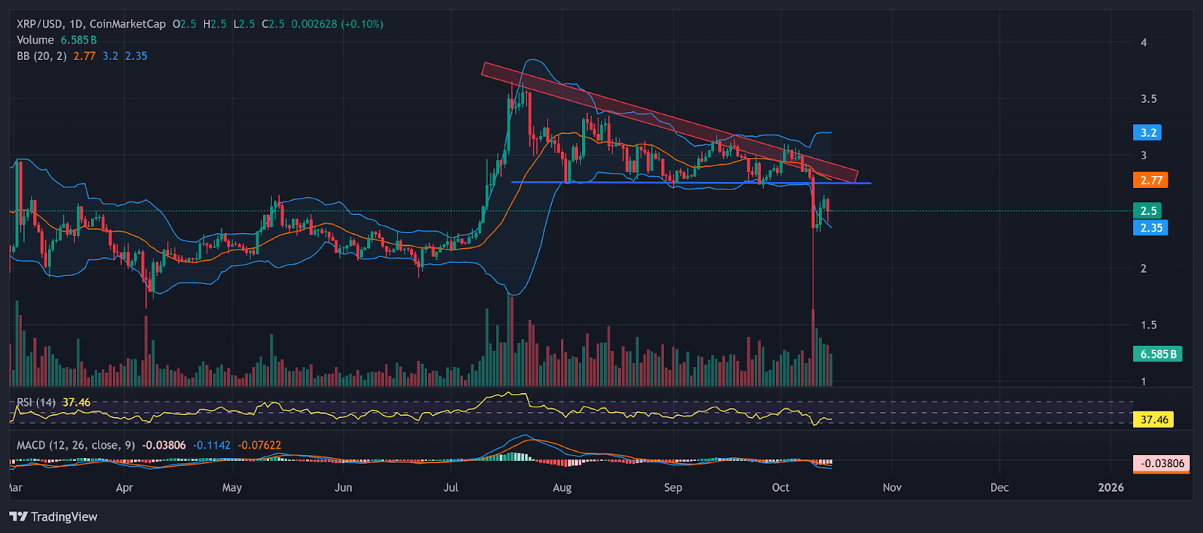
Task: Click the pink -0.03806 MACD value tag
Action: tap(1162, 463)
